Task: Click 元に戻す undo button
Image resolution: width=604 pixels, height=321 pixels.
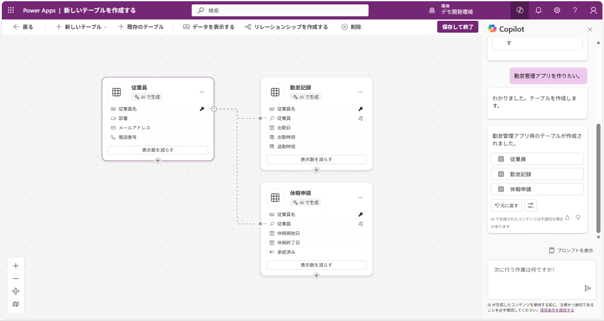Action: (x=506, y=205)
